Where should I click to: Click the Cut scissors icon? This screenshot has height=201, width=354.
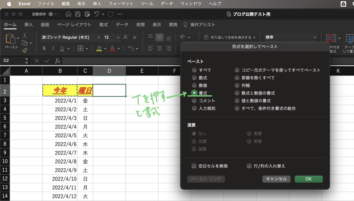click(24, 36)
